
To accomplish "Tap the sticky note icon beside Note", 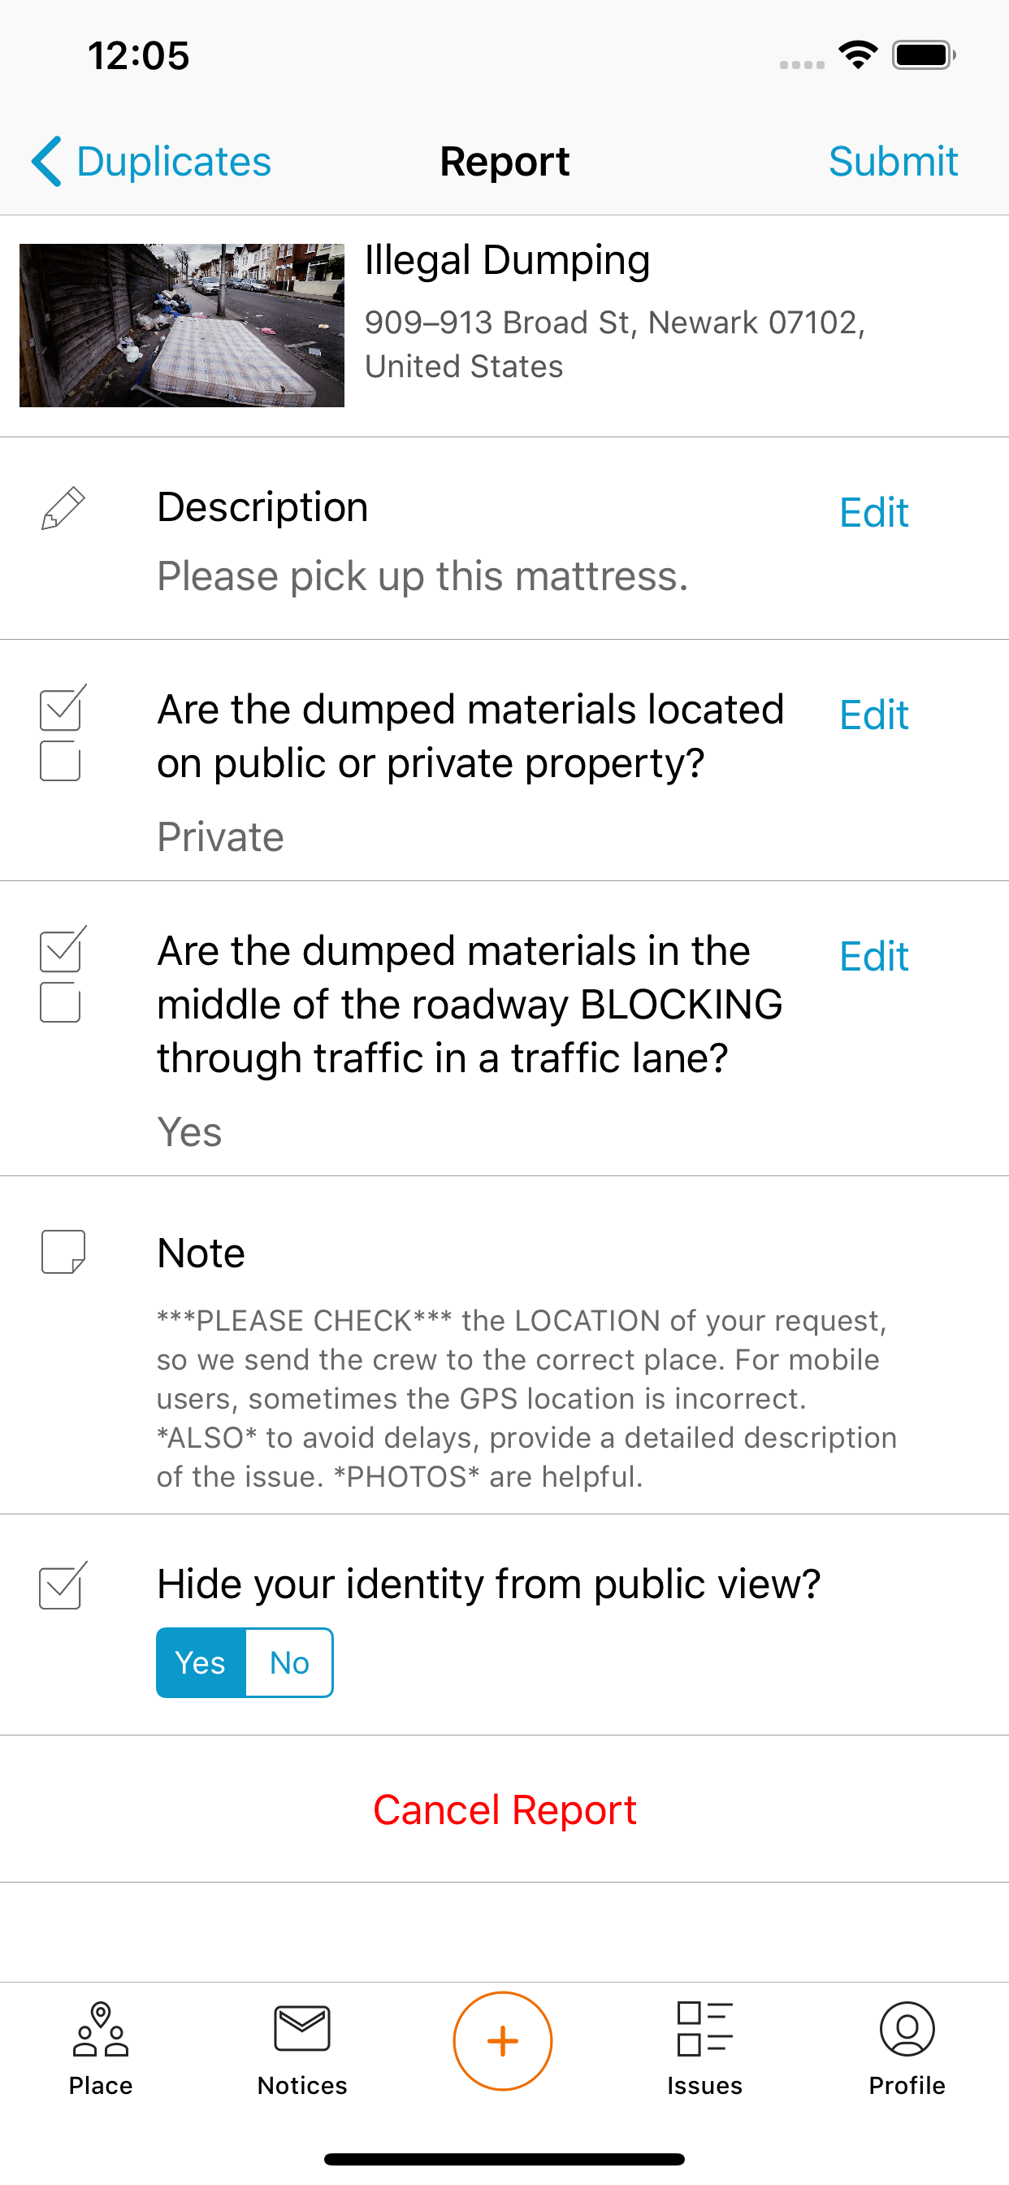I will click(x=63, y=1252).
